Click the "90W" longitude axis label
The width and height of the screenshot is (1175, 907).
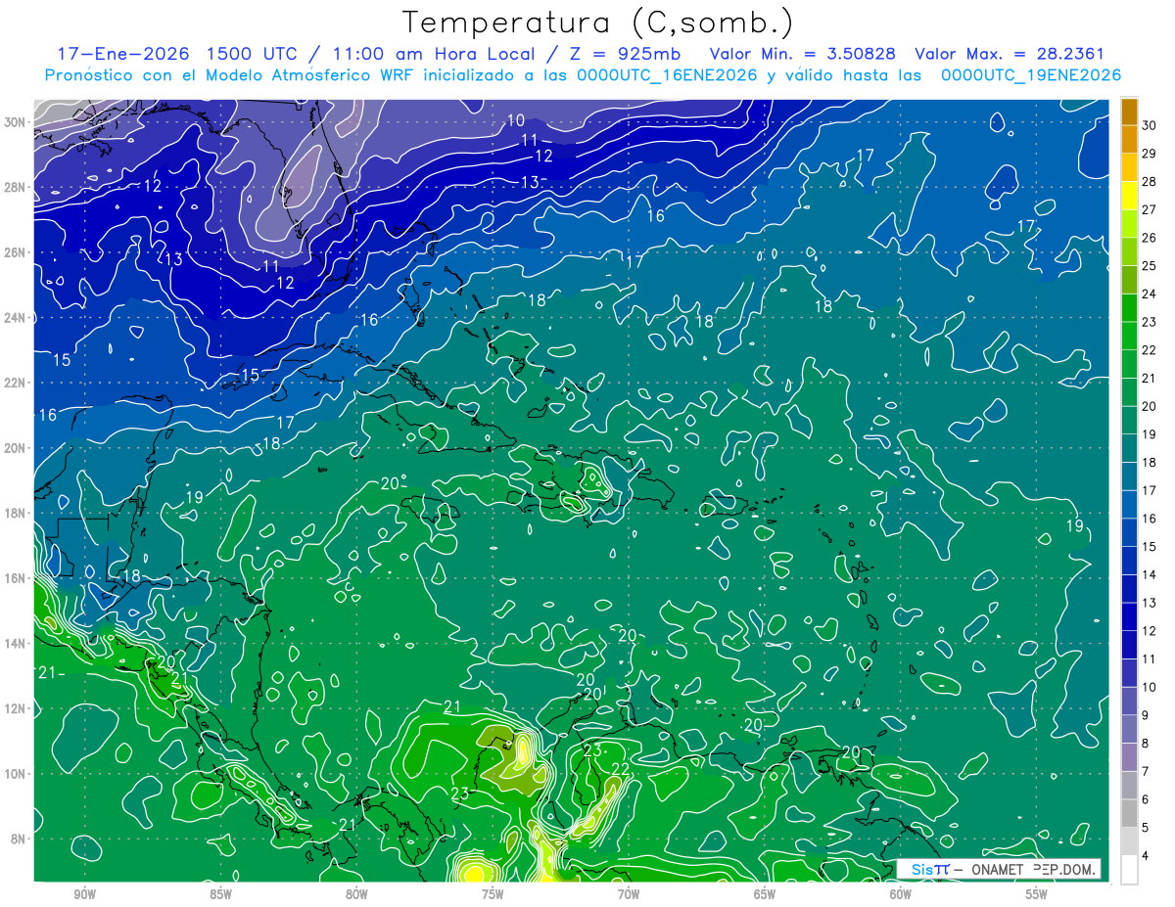point(85,894)
